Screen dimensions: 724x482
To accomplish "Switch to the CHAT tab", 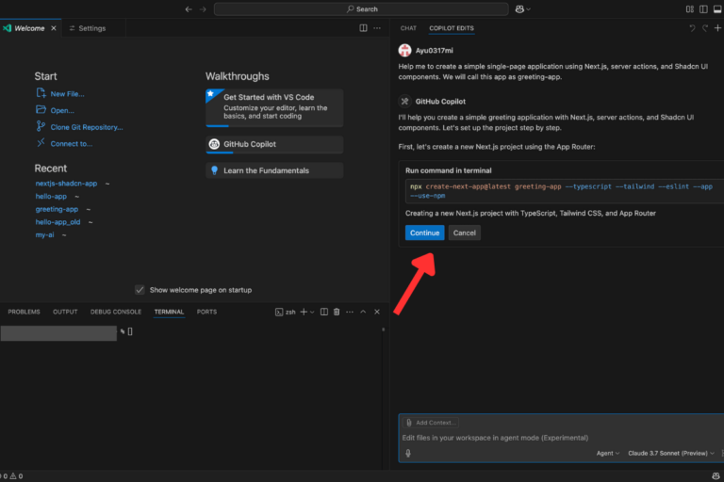I will pos(408,28).
